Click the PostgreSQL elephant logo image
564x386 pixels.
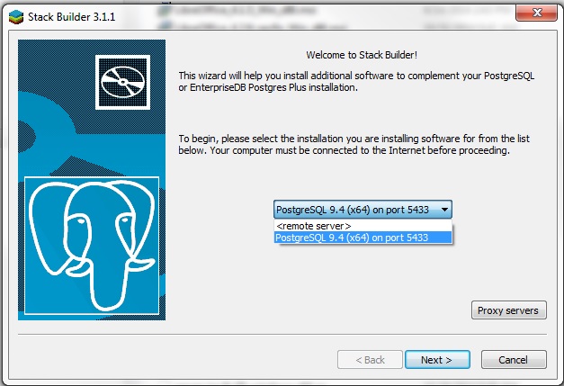(x=92, y=246)
